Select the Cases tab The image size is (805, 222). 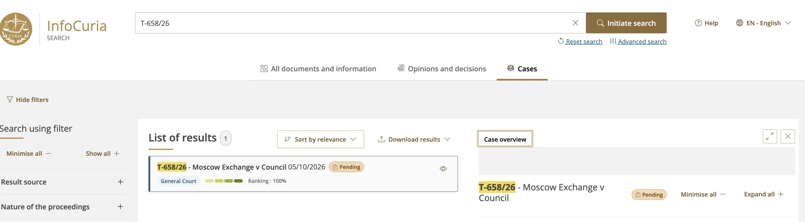(x=522, y=68)
